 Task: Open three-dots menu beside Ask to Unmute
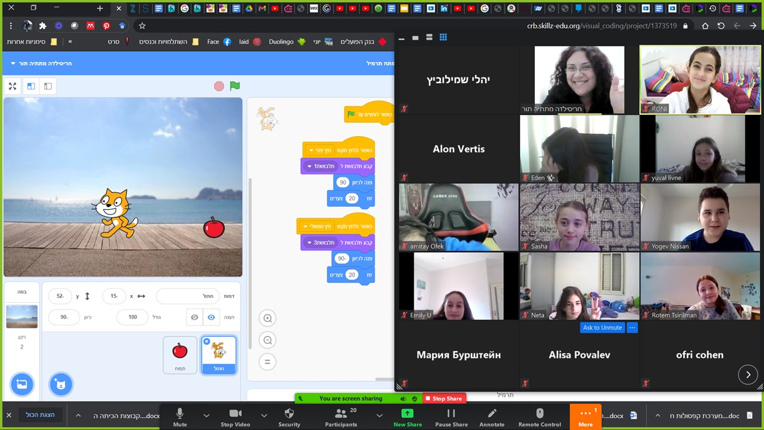click(x=632, y=327)
